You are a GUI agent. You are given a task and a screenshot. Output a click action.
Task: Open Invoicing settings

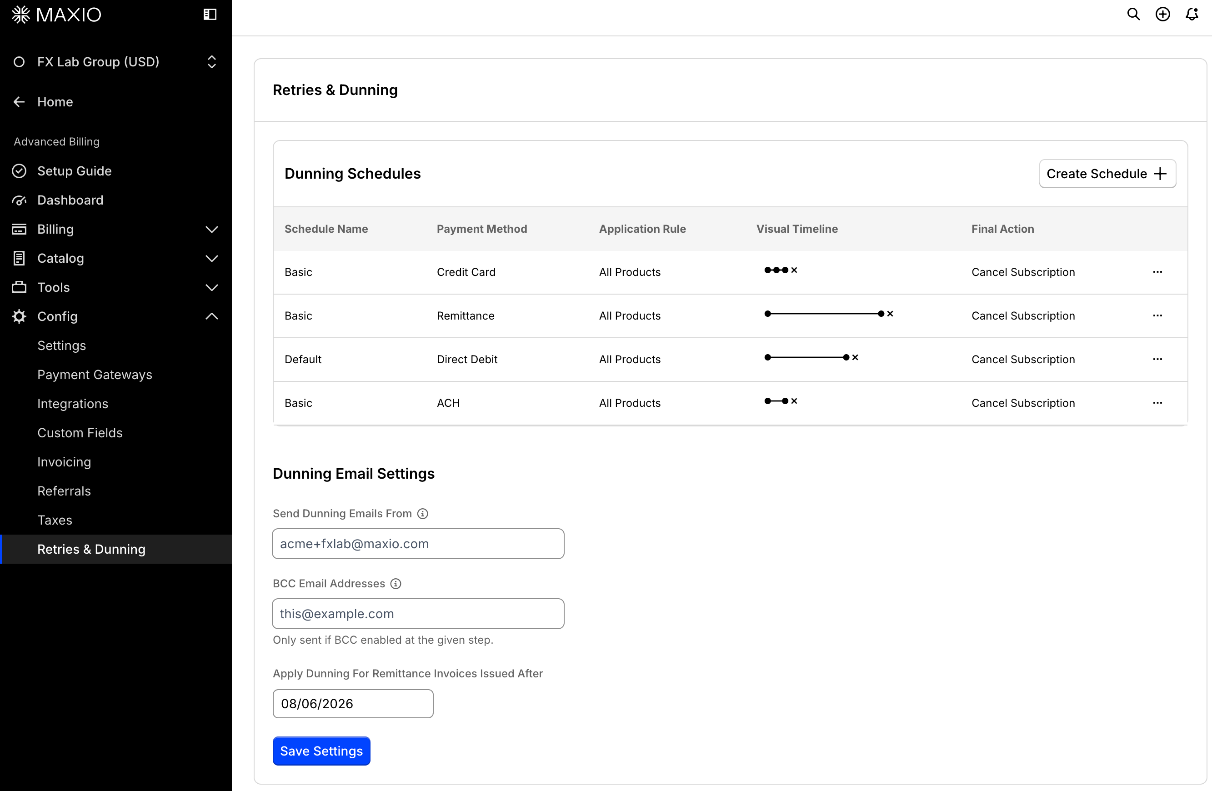64,461
